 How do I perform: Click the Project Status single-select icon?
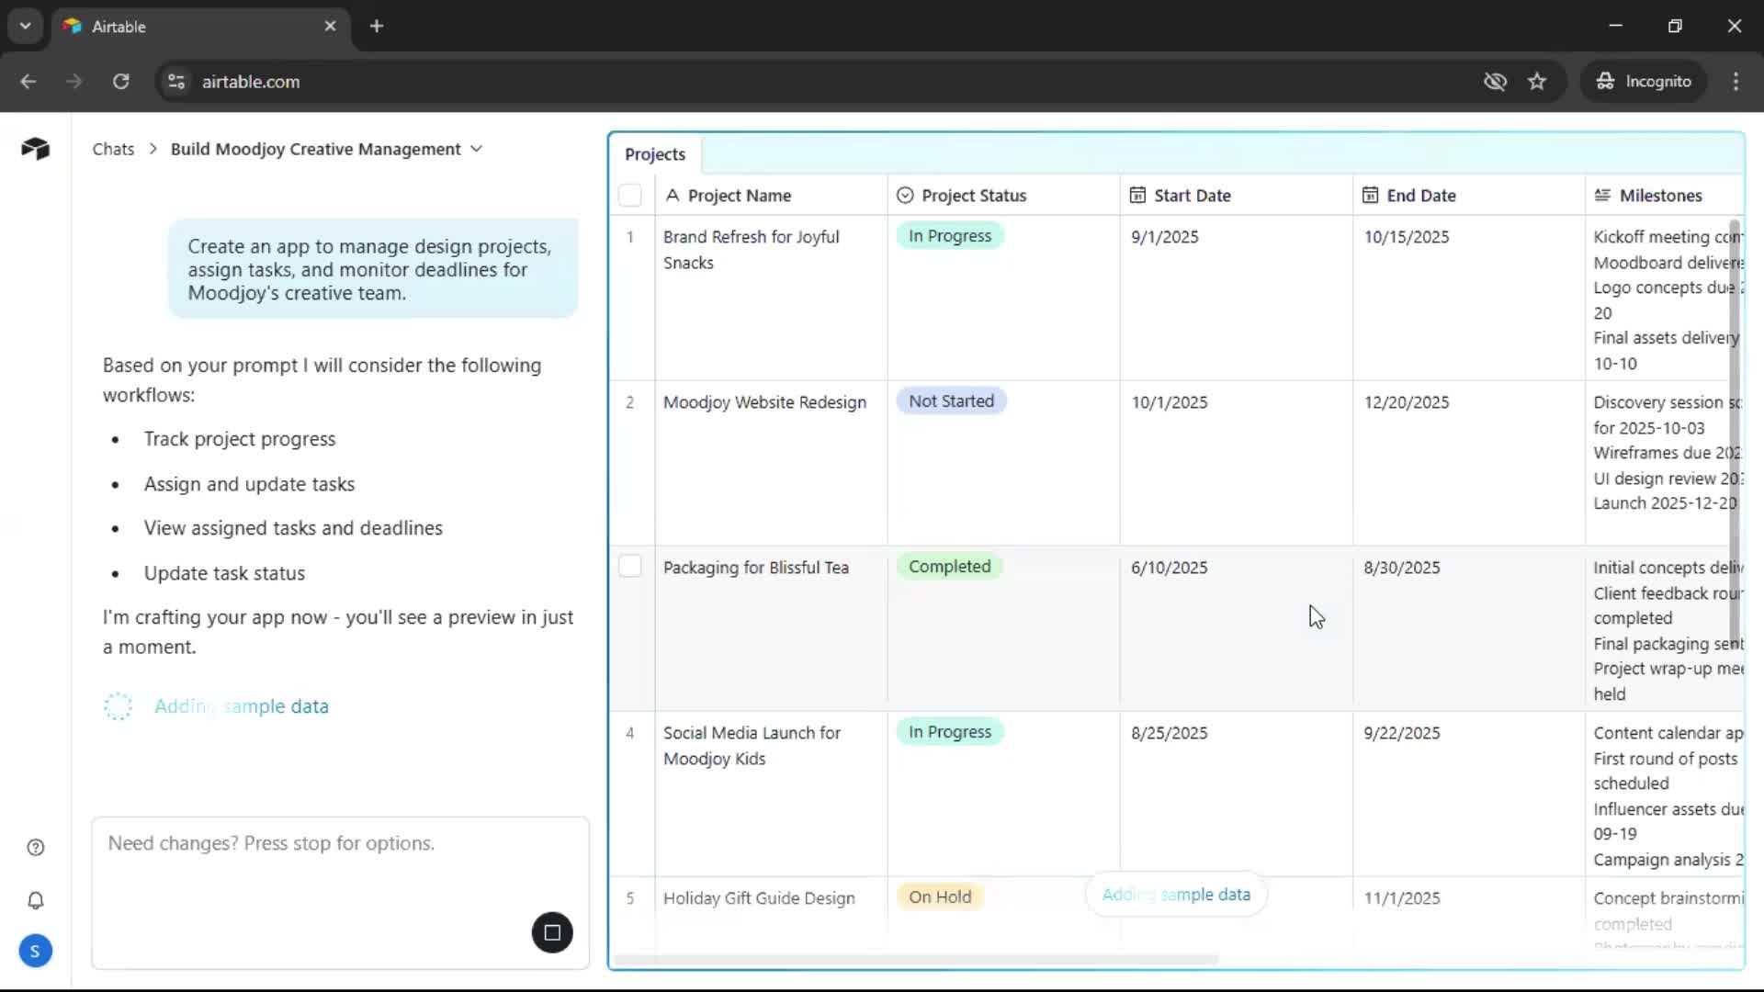pos(905,196)
